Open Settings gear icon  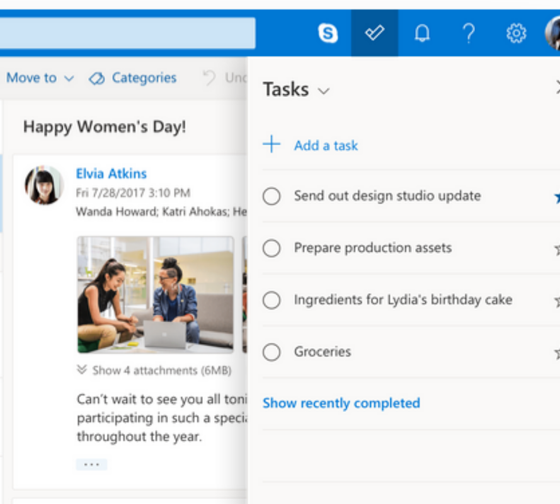[516, 33]
